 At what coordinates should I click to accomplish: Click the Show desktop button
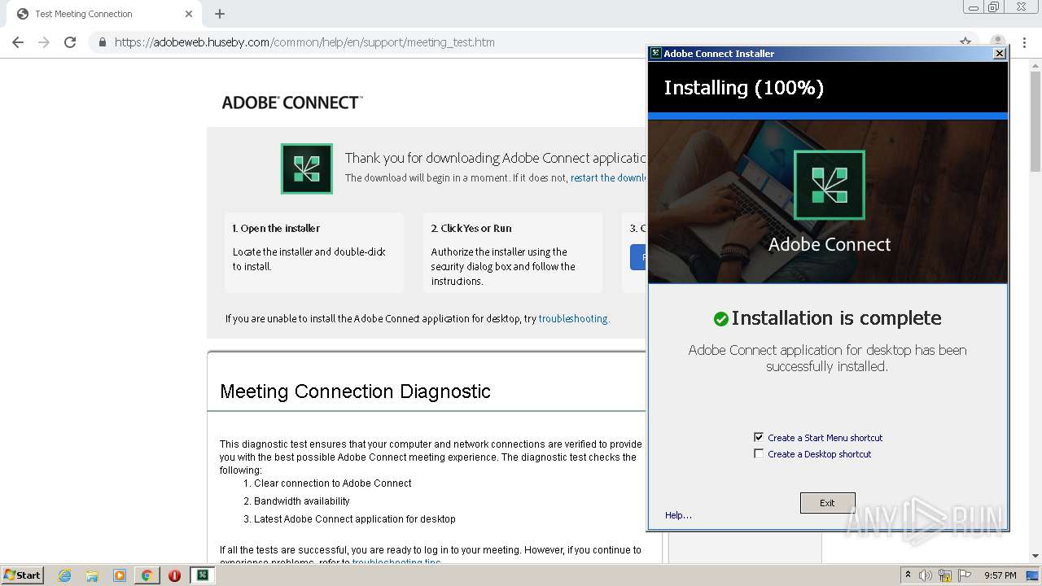point(1032,575)
